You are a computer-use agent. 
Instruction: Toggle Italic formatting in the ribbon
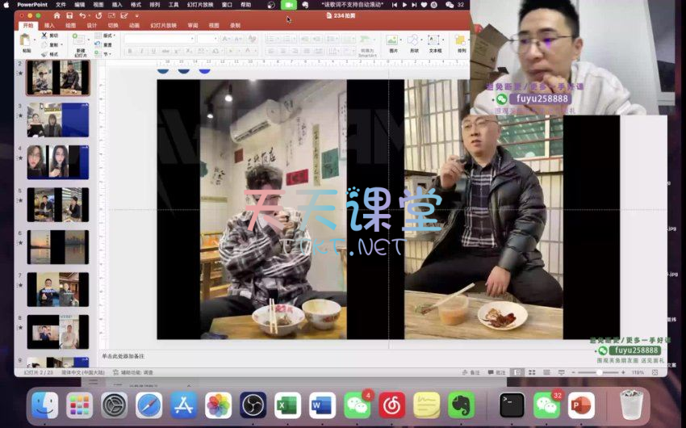point(141,51)
